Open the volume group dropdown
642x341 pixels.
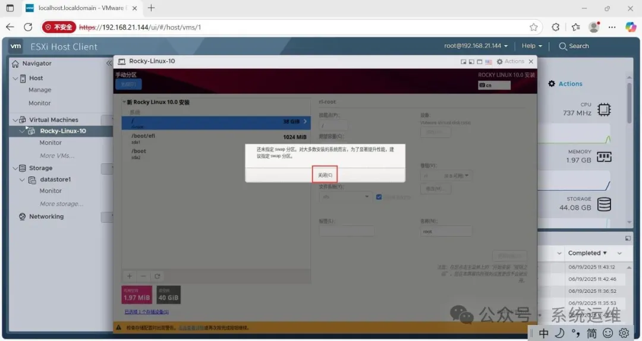(x=446, y=176)
